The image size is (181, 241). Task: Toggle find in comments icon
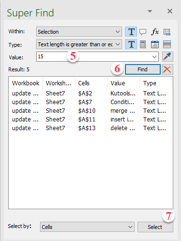pyautogui.click(x=143, y=32)
